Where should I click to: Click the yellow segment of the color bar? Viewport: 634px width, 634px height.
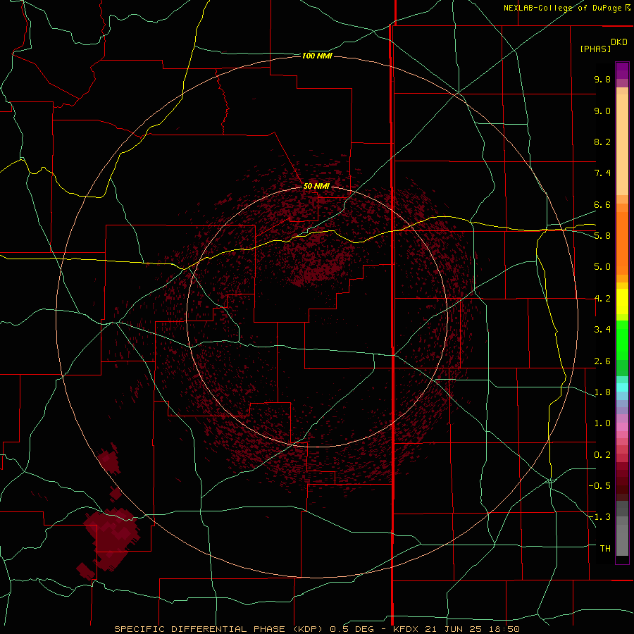click(x=622, y=302)
